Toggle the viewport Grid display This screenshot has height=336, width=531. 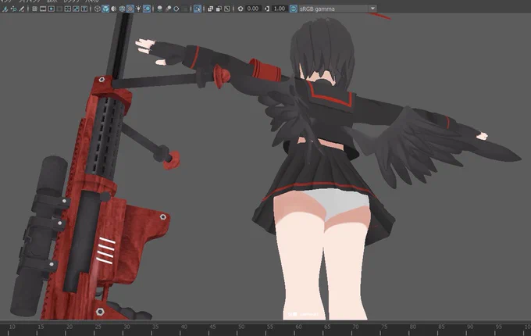click(x=34, y=9)
